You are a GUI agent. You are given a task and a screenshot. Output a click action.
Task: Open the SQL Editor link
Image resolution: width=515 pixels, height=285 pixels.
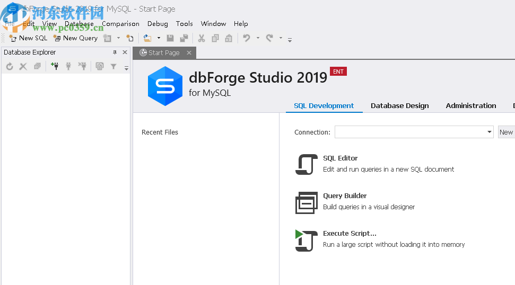pyautogui.click(x=341, y=158)
